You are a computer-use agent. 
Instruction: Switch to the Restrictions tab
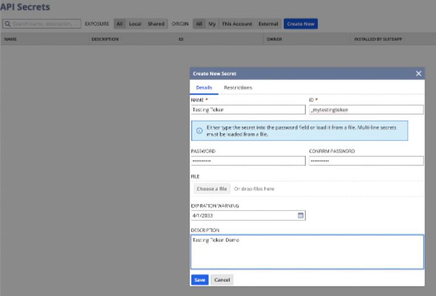[238, 88]
